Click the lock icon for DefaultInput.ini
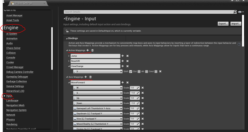The width and height of the screenshot is (248, 132). pos(67,31)
